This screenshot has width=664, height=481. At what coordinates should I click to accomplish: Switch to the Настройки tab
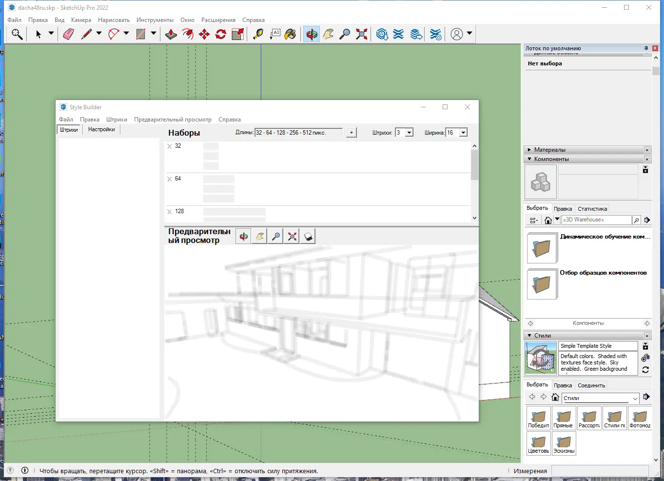(101, 130)
